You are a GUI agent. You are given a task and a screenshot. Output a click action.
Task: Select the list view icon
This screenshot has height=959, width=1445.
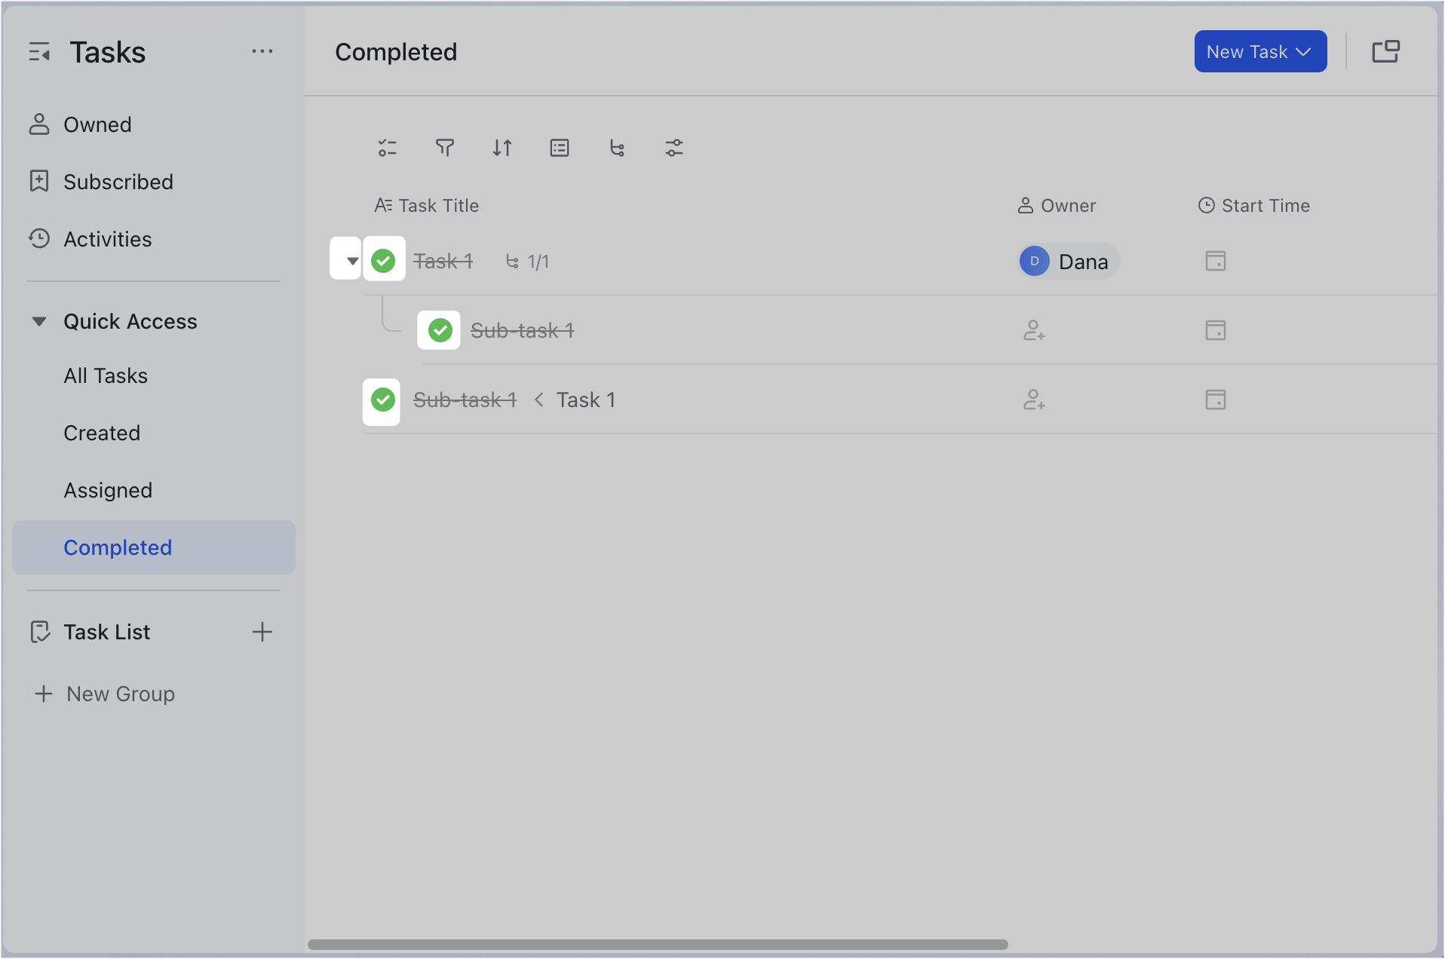point(560,148)
